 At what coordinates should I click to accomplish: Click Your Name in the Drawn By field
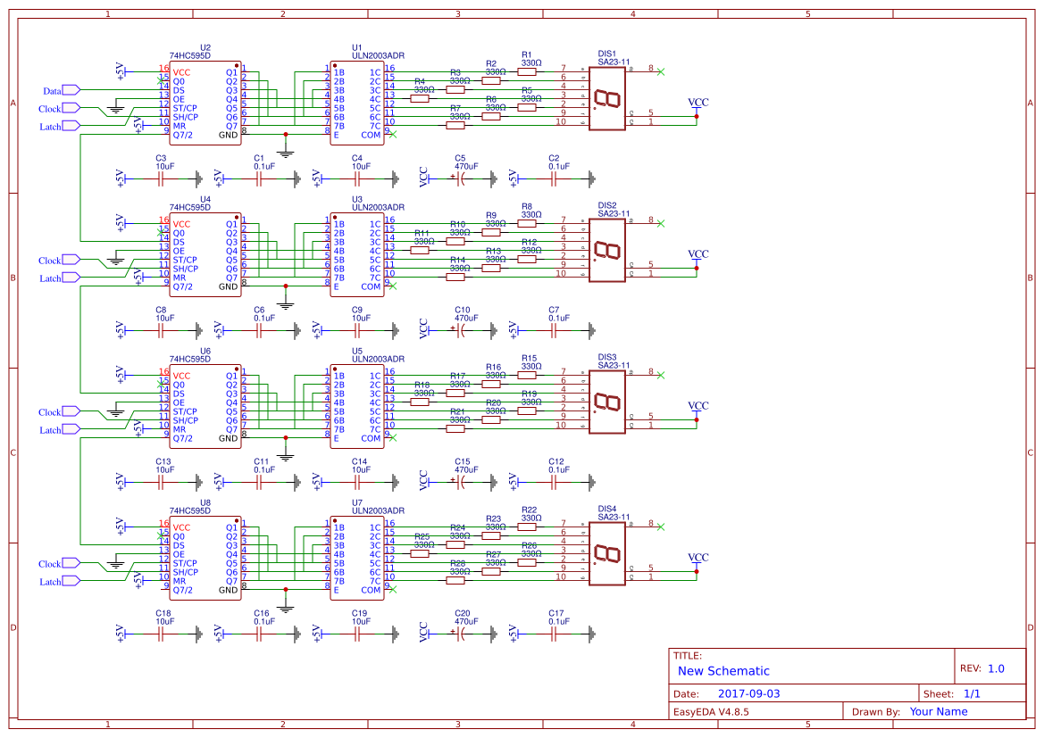938,711
